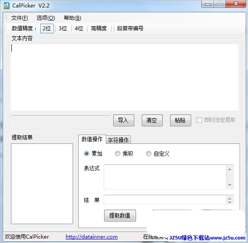This screenshot has height=243, width=248.
Task: Click the 提取结果 list box
Action: pos(42,184)
